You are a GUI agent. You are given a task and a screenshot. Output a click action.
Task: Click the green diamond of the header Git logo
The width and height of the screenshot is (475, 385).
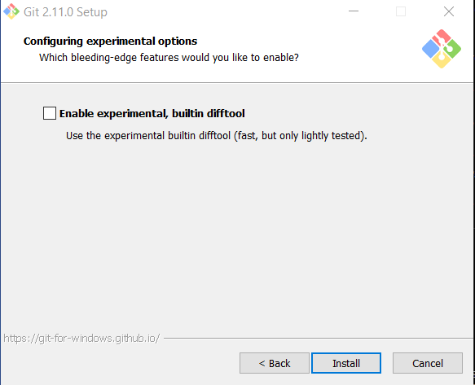click(452, 48)
